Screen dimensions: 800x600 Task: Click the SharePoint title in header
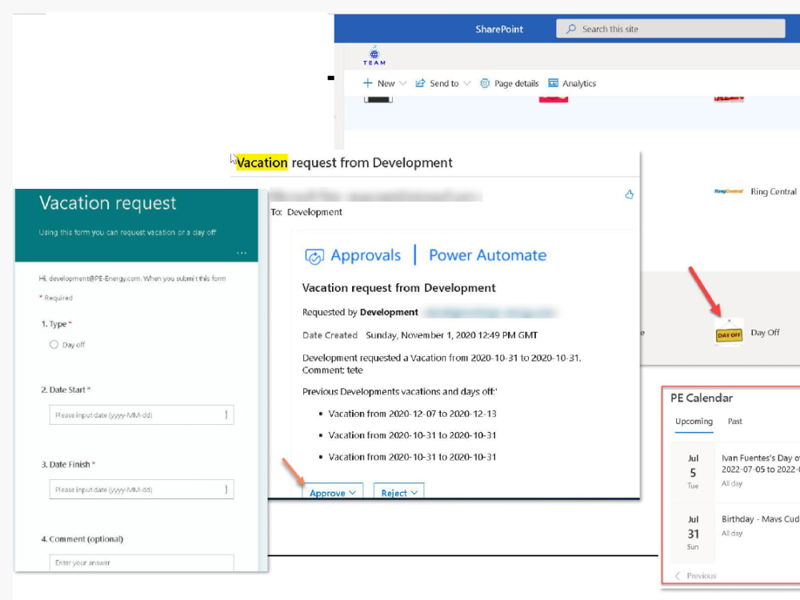499,29
